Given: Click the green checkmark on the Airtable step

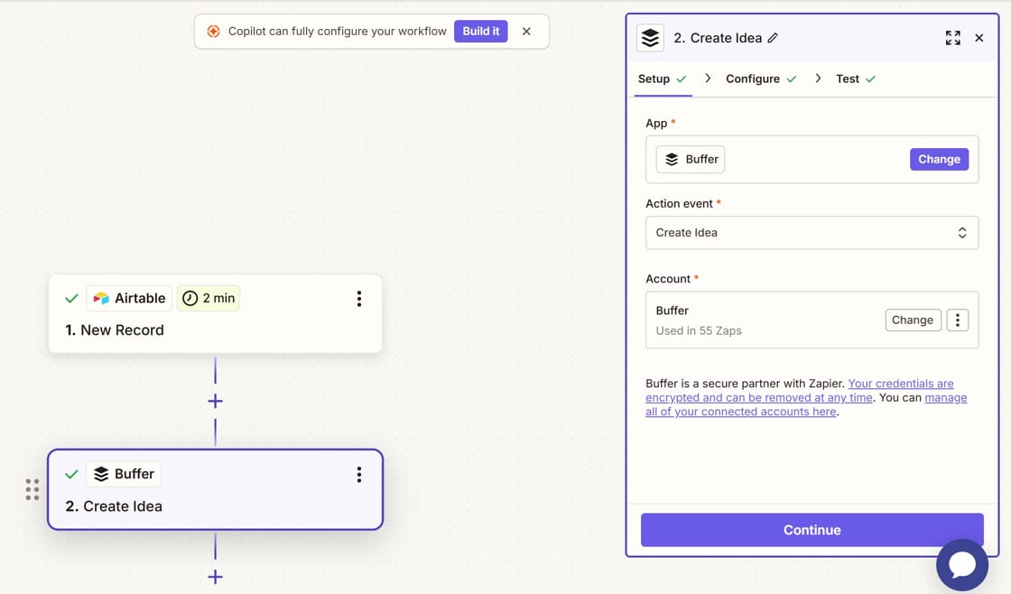Looking at the screenshot, I should (x=71, y=298).
